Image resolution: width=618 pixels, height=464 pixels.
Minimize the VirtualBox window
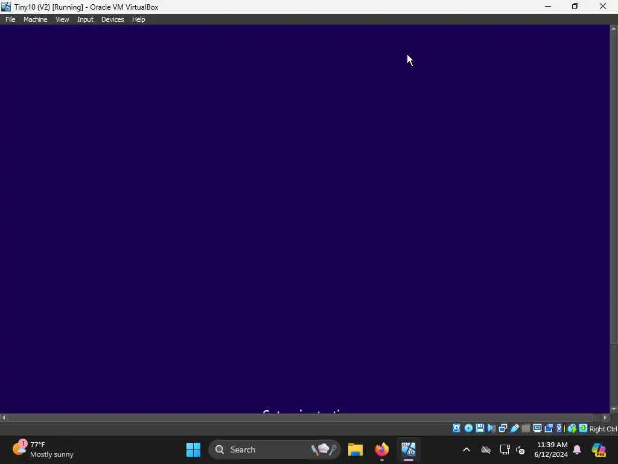coord(548,6)
